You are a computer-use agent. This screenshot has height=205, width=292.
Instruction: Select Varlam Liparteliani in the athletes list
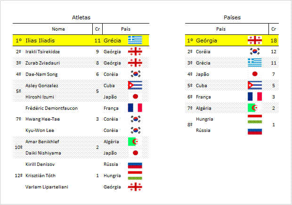click(x=47, y=187)
